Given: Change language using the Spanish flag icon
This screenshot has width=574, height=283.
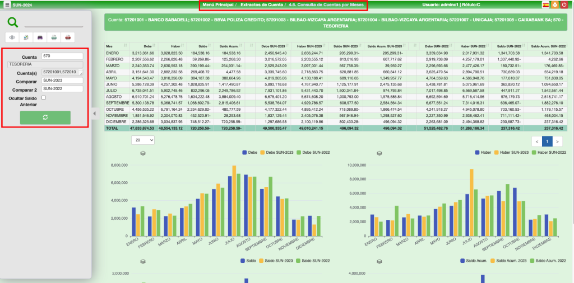Looking at the screenshot, I should (545, 4).
